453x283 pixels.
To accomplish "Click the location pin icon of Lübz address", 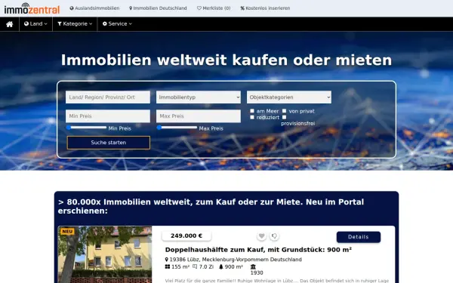I will 166,260.
